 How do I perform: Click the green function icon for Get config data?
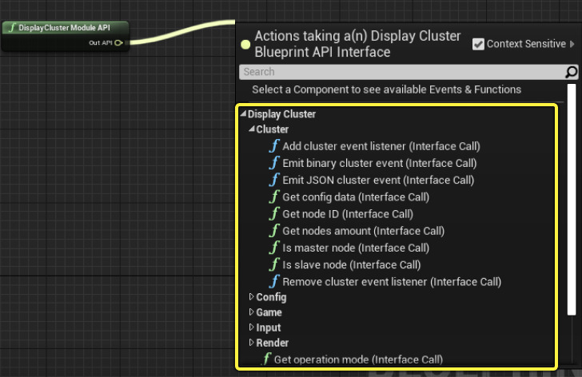(275, 197)
